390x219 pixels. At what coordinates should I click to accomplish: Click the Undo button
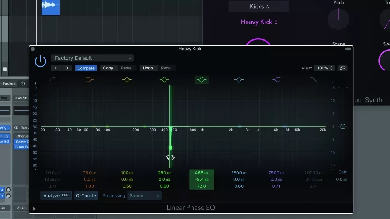point(148,68)
